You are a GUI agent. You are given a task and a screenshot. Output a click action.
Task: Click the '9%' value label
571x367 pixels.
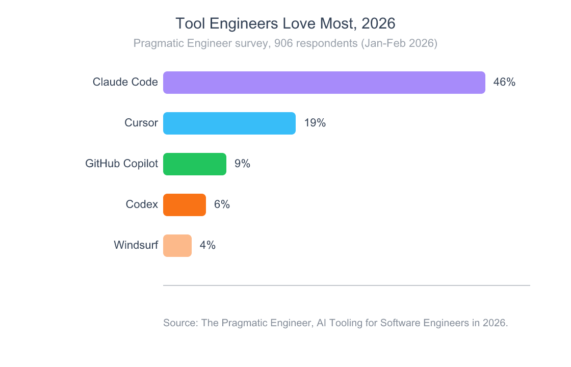[242, 164]
